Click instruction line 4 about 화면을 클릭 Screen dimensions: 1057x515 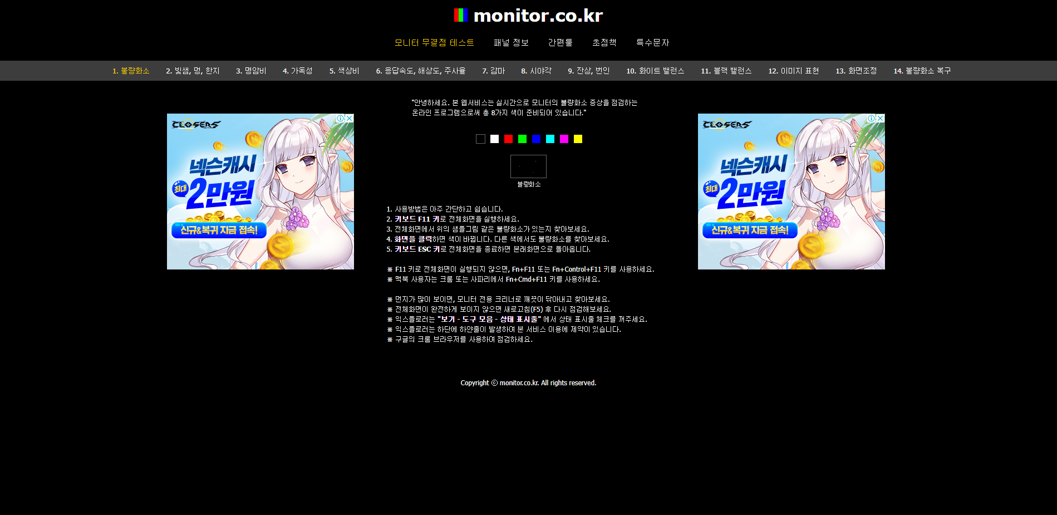click(498, 239)
